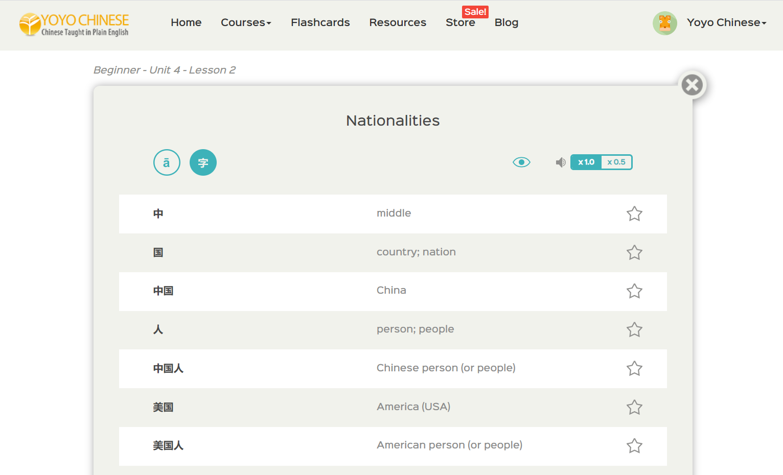Image resolution: width=783 pixels, height=475 pixels.
Task: Bookmark 'Chinese person (or people)' with star
Action: [x=634, y=368]
